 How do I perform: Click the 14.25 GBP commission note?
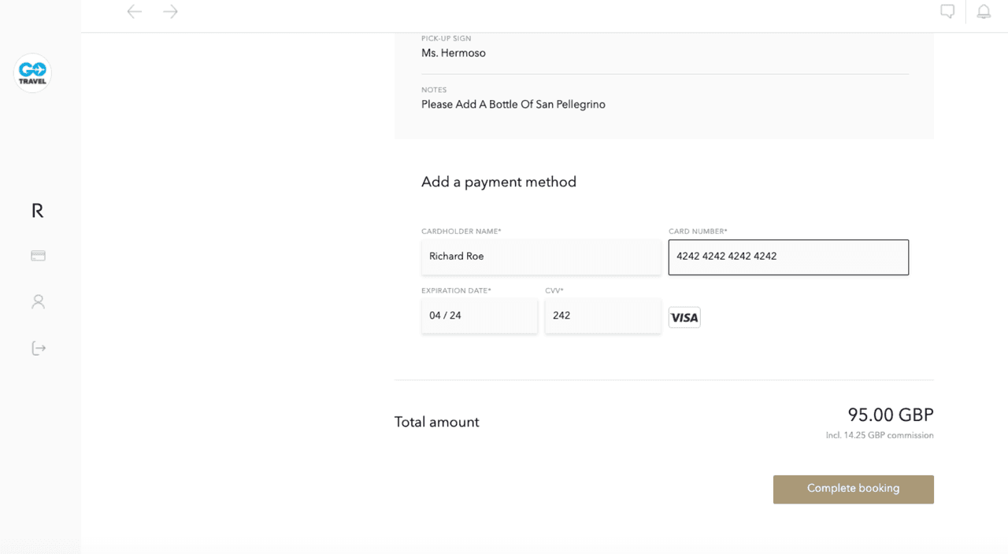pyautogui.click(x=880, y=435)
